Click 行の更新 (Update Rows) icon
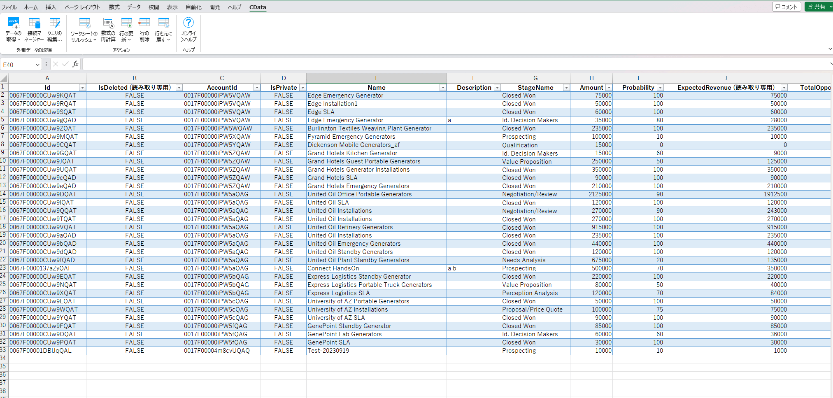The height and width of the screenshot is (398, 833). [126, 29]
